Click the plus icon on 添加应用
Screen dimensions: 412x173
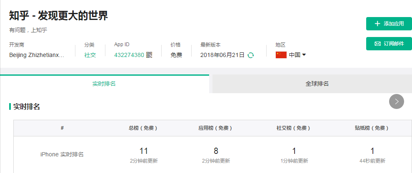point(377,24)
